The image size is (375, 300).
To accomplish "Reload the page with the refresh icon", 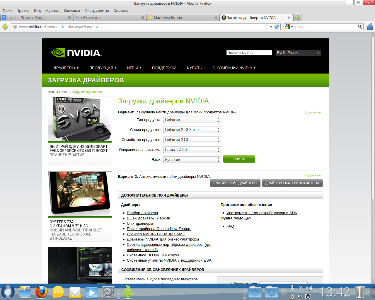I will (277, 27).
